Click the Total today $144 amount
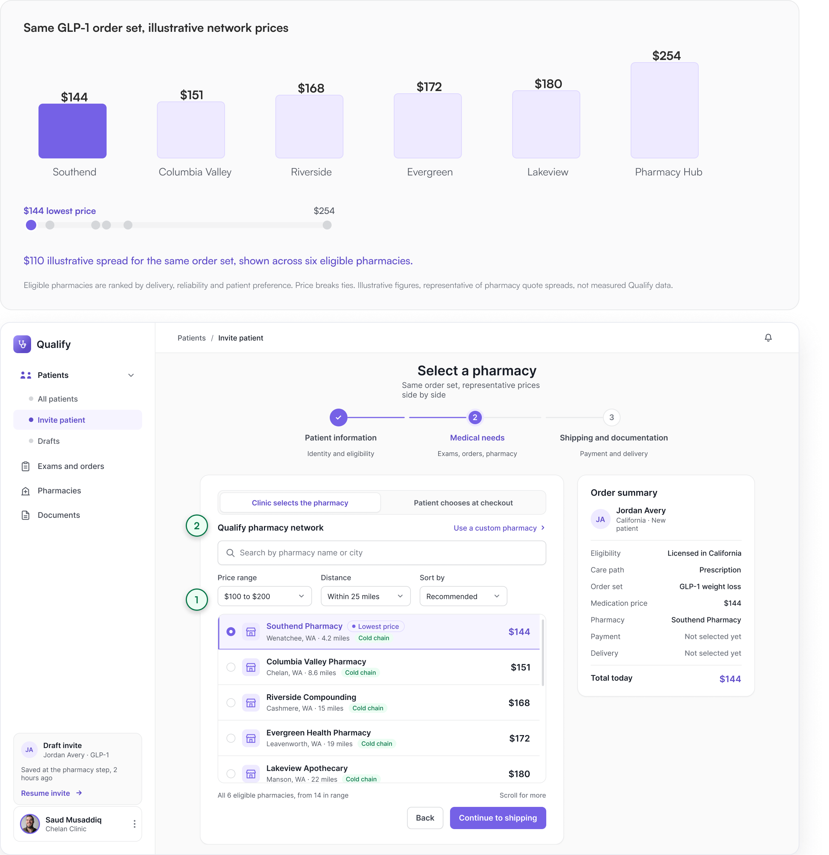 730,679
